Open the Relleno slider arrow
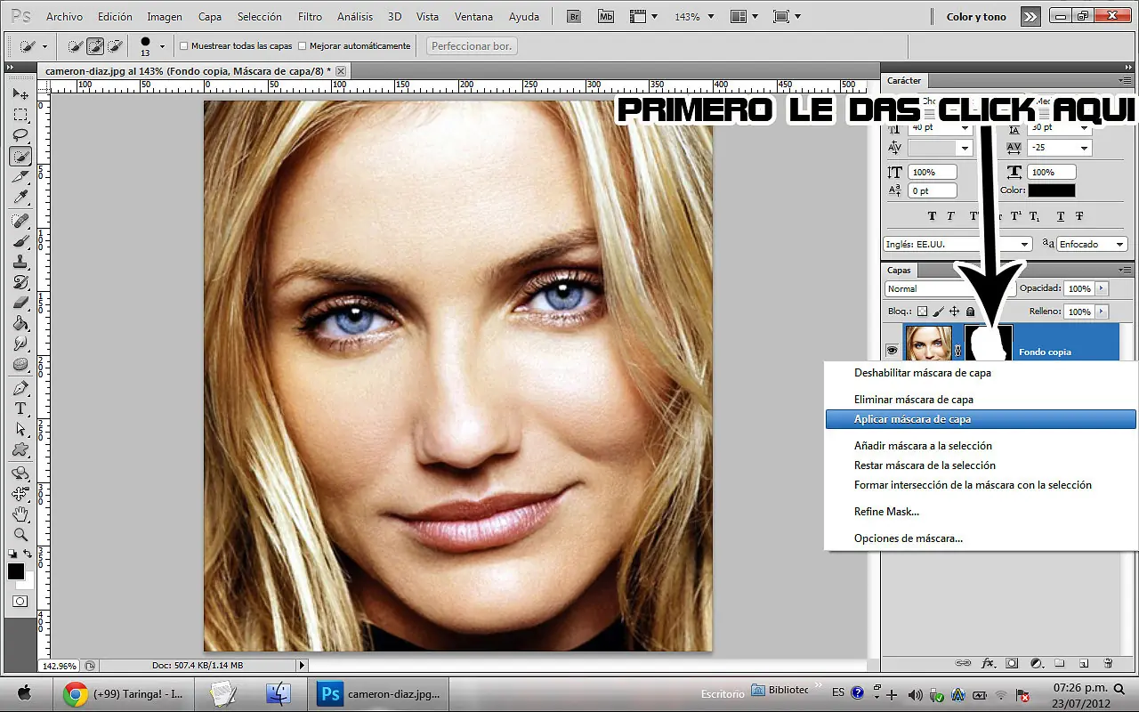This screenshot has width=1139, height=712. click(1103, 311)
